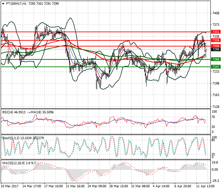Screen dimensions: 224x190
Task: Click the MACD scale value 0.00
Action: pyautogui.click(x=215, y=170)
